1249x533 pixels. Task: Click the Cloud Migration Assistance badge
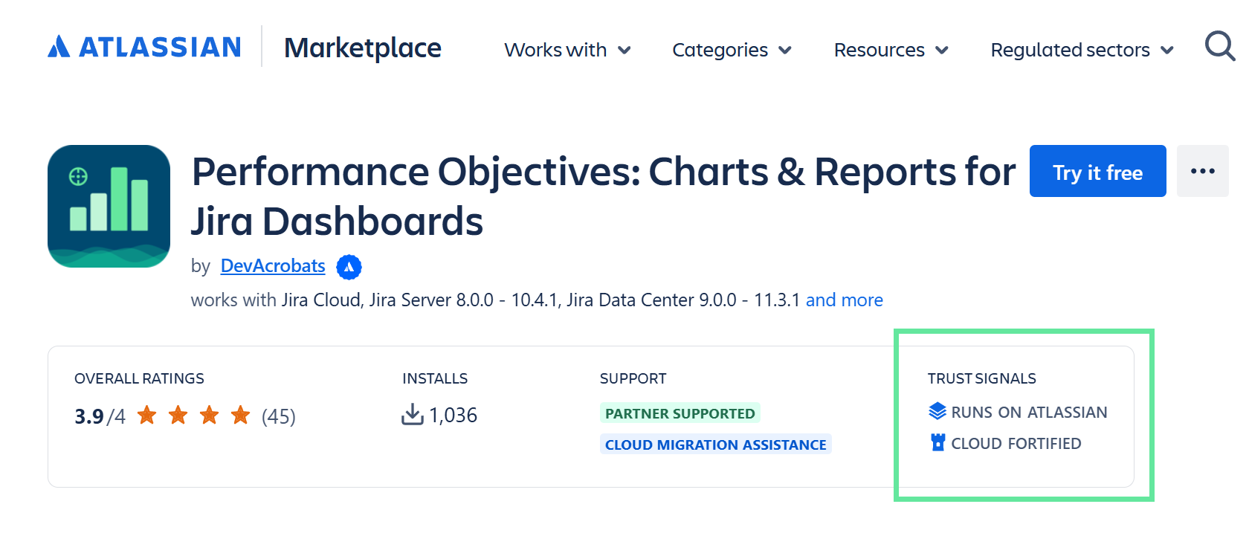716,445
